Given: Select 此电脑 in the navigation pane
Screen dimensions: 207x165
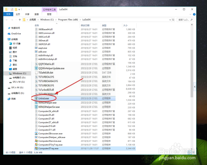Looking at the screenshot, I should coord(14,39).
